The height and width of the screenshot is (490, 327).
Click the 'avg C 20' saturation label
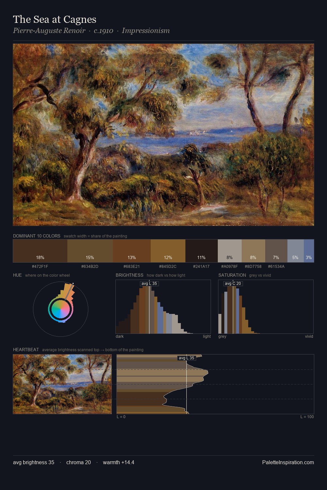pyautogui.click(x=233, y=284)
